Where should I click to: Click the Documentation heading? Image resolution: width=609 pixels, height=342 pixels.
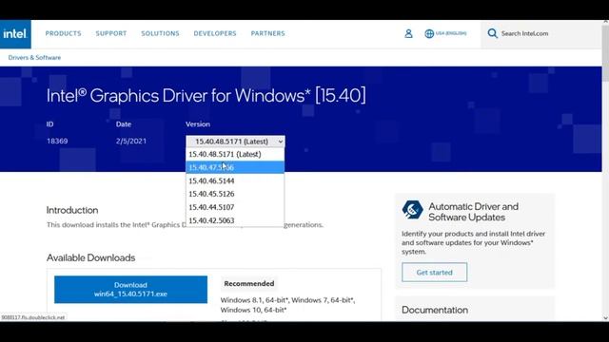coord(435,310)
